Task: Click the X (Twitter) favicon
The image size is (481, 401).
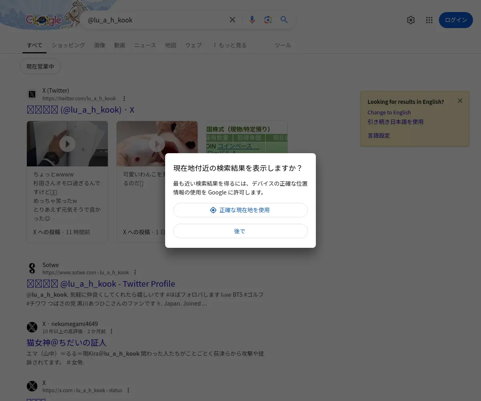Action: (32, 94)
